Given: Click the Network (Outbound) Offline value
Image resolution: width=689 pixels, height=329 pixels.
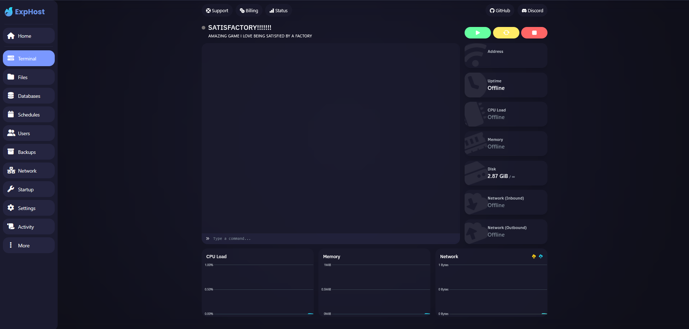Looking at the screenshot, I should pyautogui.click(x=496, y=235).
